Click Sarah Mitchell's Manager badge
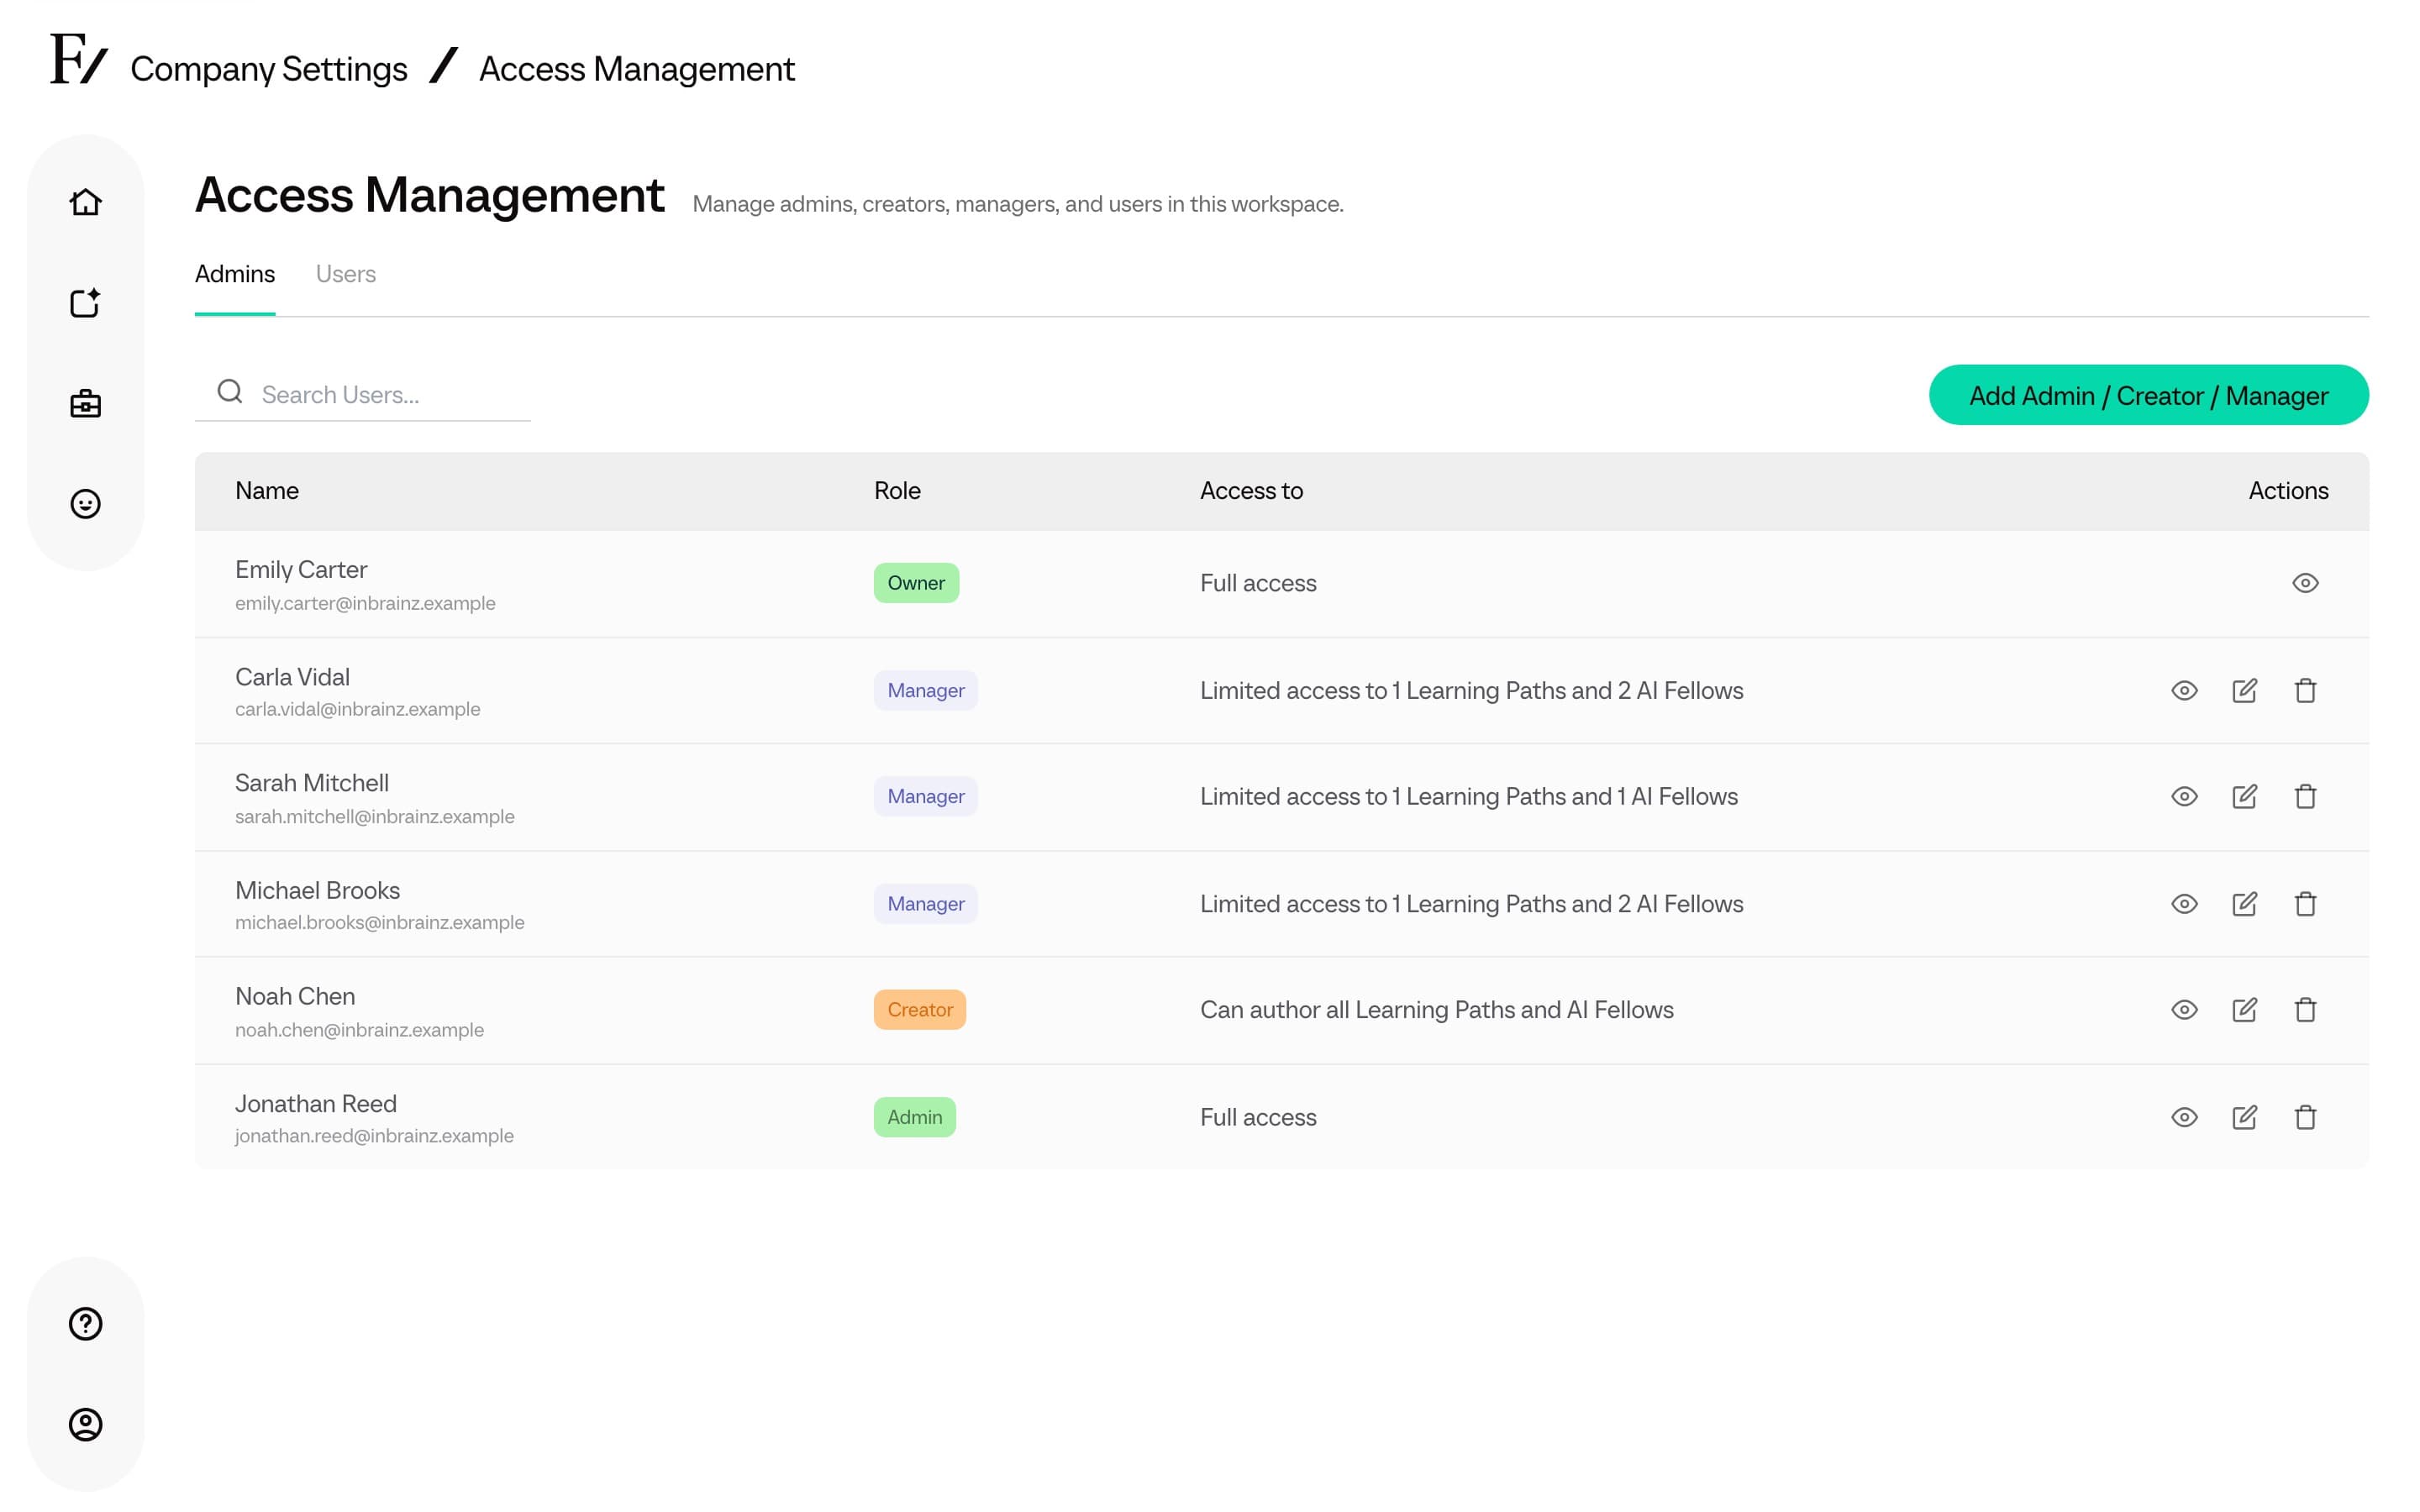 tap(925, 796)
